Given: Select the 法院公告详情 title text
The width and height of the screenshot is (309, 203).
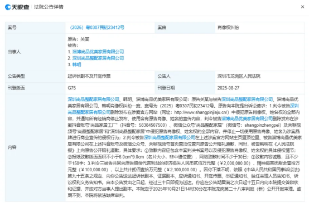Looking at the screenshot, I should pos(49,7).
